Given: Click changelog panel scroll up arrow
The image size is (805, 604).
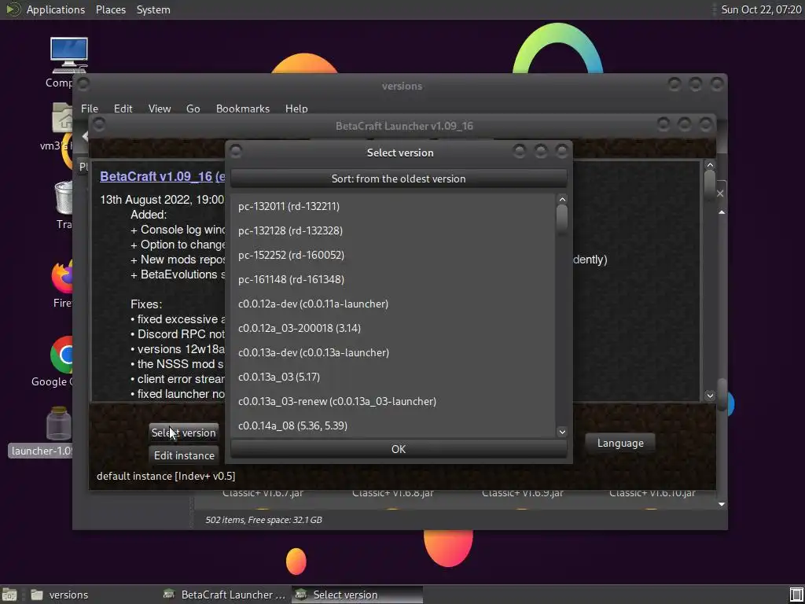Looking at the screenshot, I should coord(710,165).
